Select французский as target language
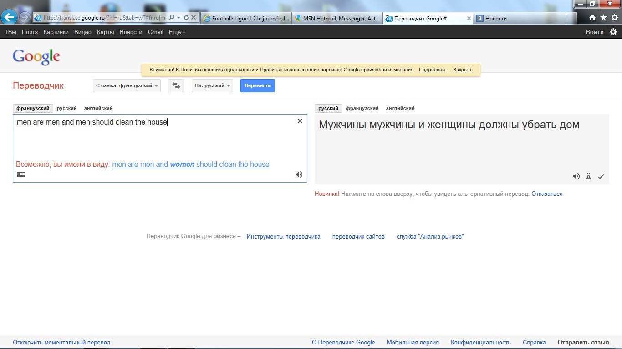 point(362,108)
